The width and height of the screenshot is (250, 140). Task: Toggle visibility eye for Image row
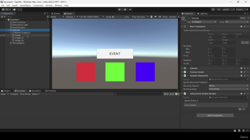(x=2, y=35)
